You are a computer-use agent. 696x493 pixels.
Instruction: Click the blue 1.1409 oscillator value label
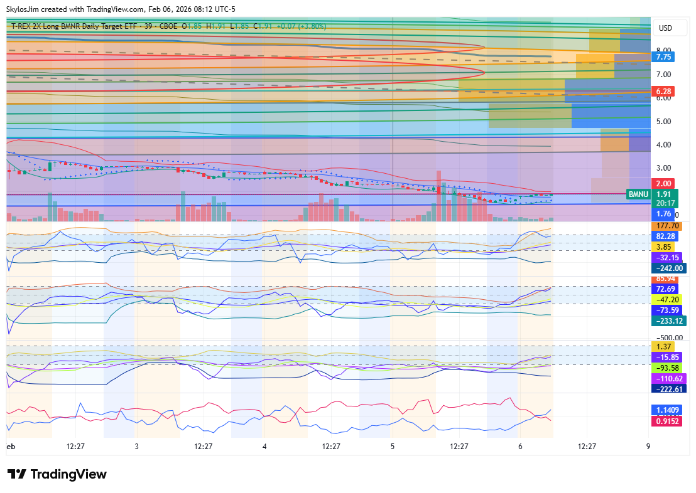668,410
